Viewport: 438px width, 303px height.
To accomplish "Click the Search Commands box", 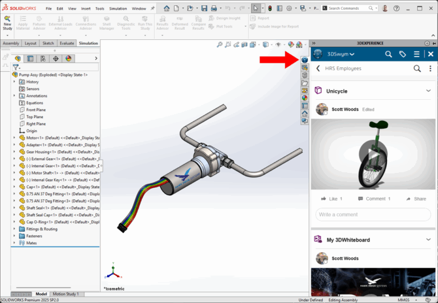I will click(x=349, y=9).
